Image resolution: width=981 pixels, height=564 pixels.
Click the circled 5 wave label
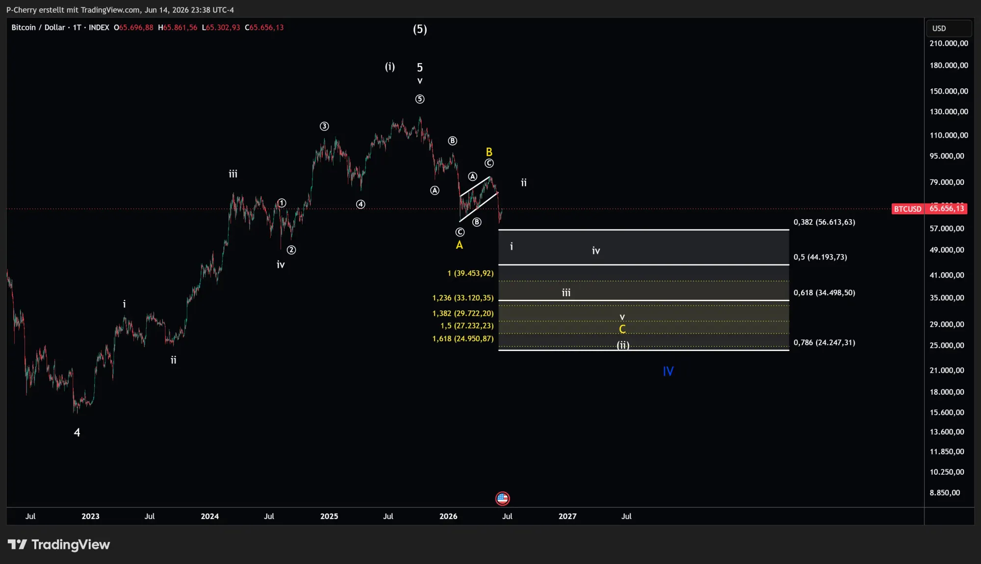coord(420,99)
